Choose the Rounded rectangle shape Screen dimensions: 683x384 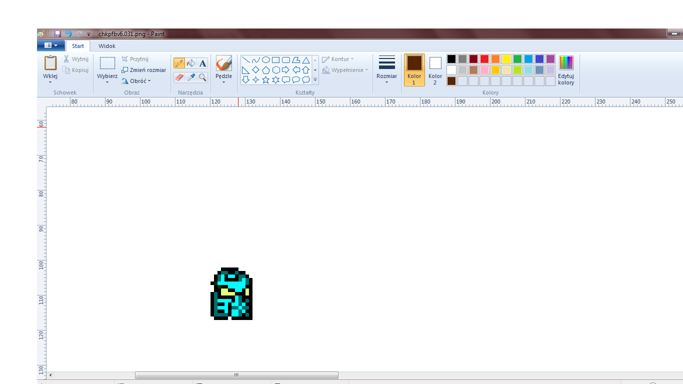pos(286,60)
